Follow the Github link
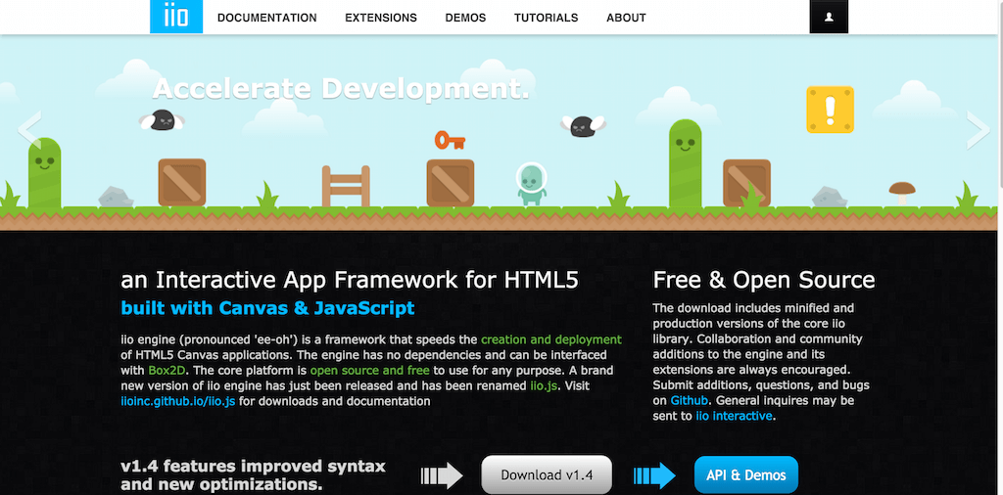 (689, 401)
